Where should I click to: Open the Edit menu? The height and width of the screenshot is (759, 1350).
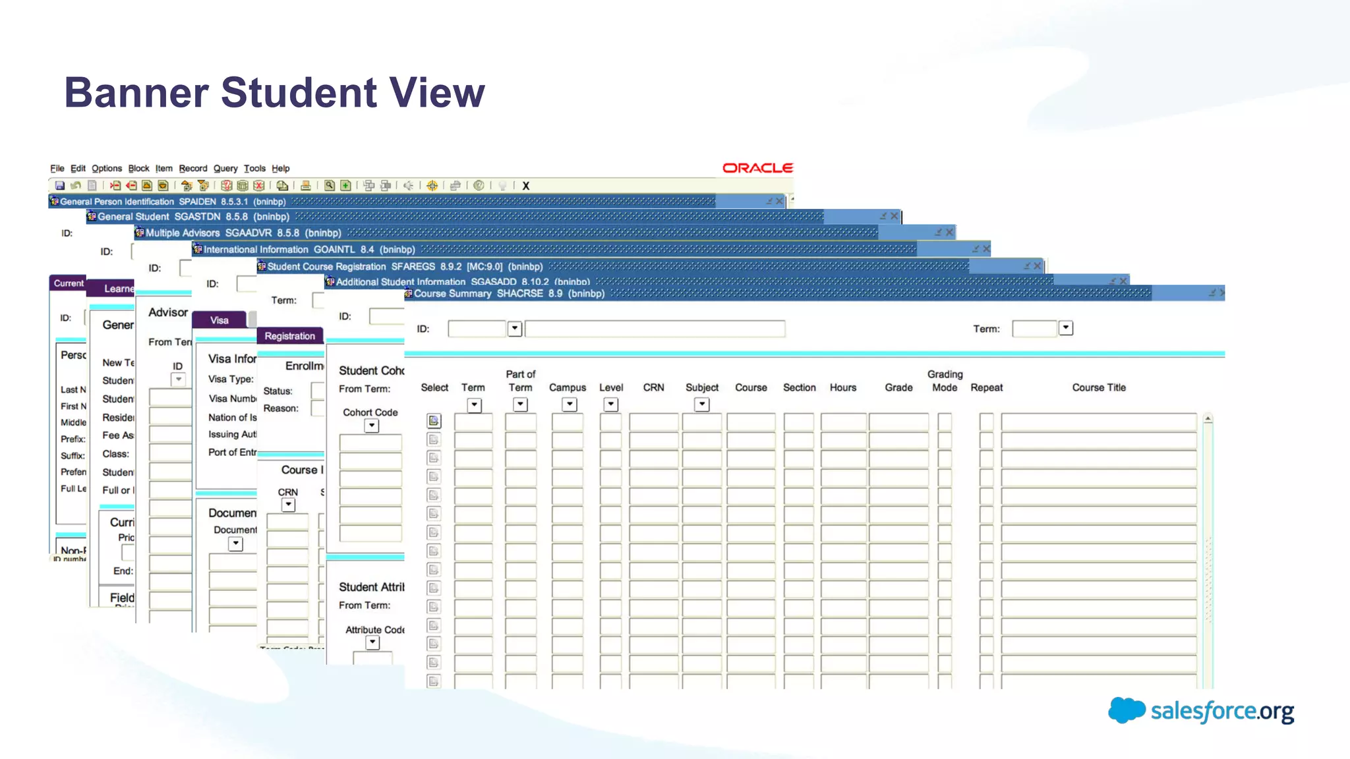tap(78, 169)
